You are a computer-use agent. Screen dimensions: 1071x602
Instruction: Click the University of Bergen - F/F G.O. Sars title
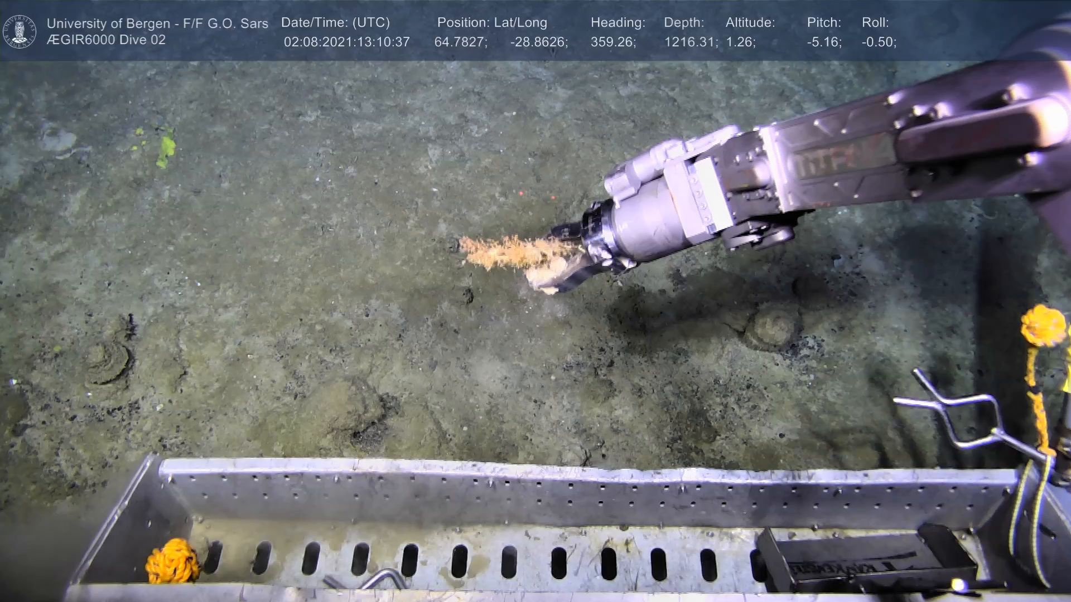point(157,23)
